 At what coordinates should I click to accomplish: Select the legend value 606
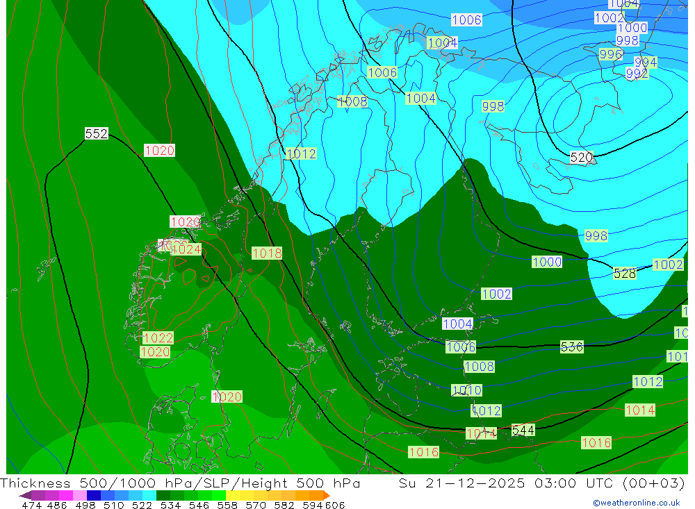[334, 505]
